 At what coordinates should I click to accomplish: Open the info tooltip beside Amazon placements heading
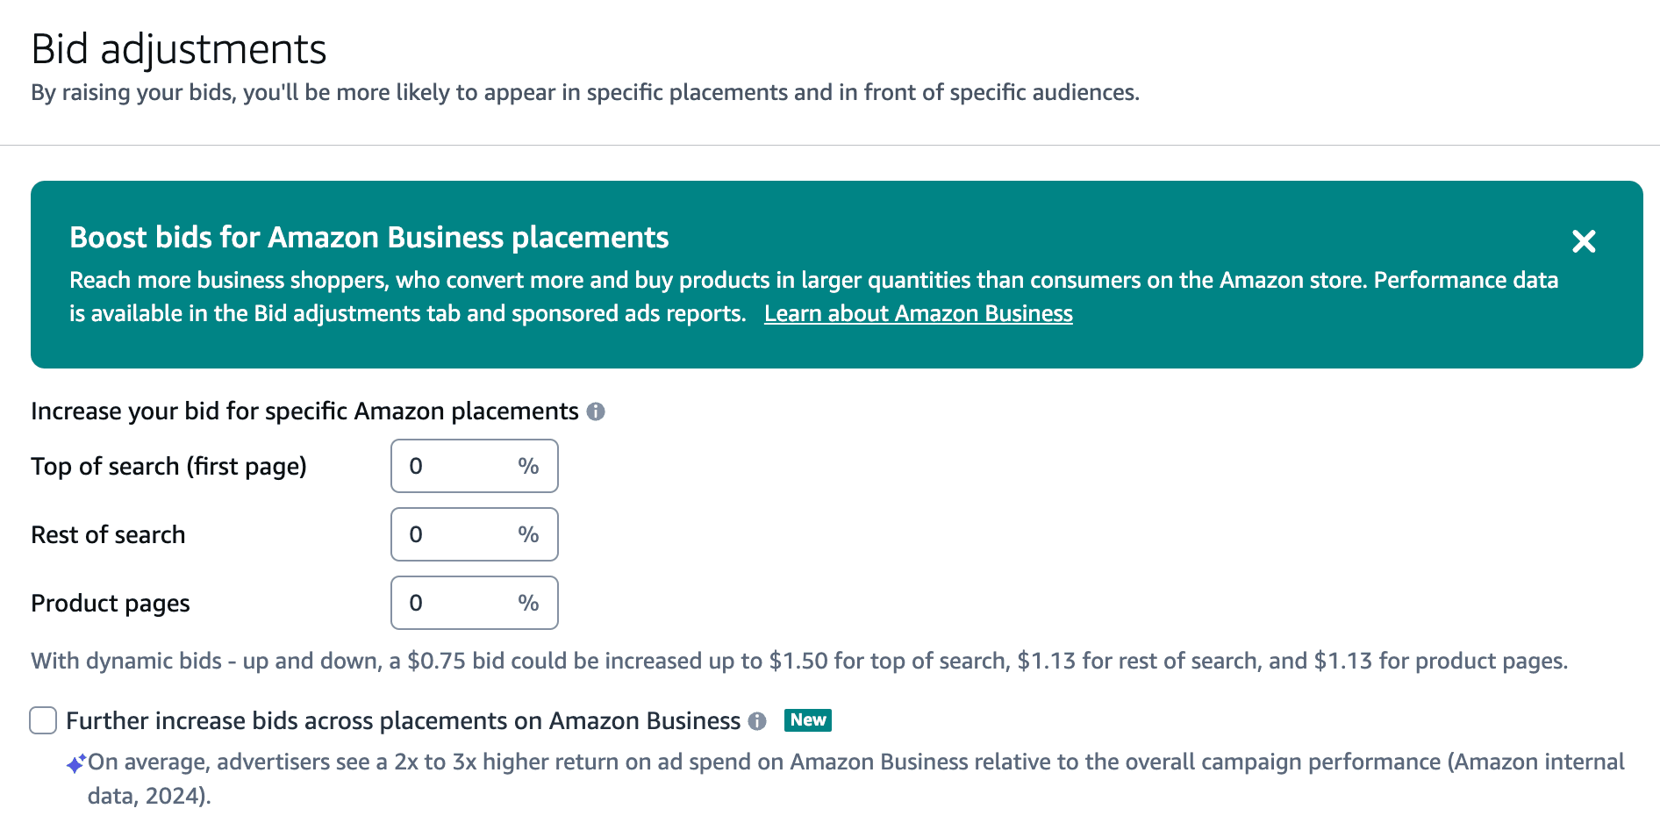pyautogui.click(x=598, y=411)
